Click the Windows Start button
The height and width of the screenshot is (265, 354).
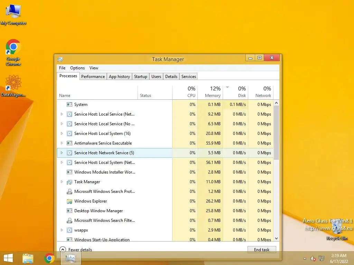pos(8,258)
